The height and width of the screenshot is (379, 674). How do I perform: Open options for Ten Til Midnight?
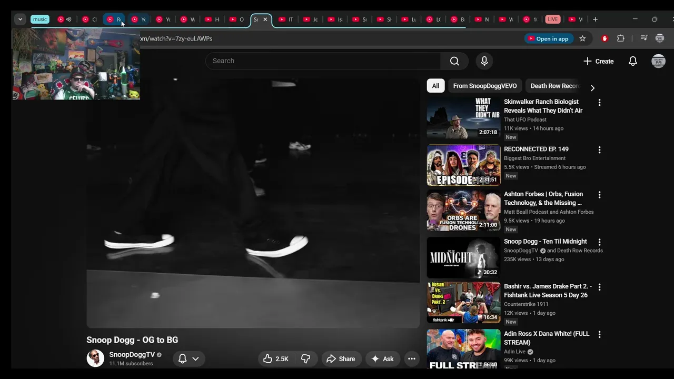click(599, 242)
